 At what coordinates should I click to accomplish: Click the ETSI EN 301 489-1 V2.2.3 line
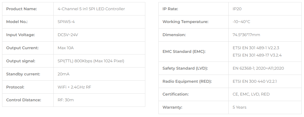[x=256, y=48]
